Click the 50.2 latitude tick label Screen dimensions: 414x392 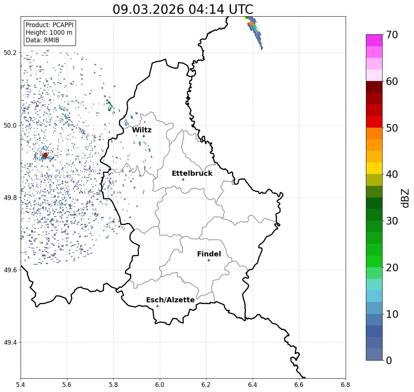coord(10,53)
